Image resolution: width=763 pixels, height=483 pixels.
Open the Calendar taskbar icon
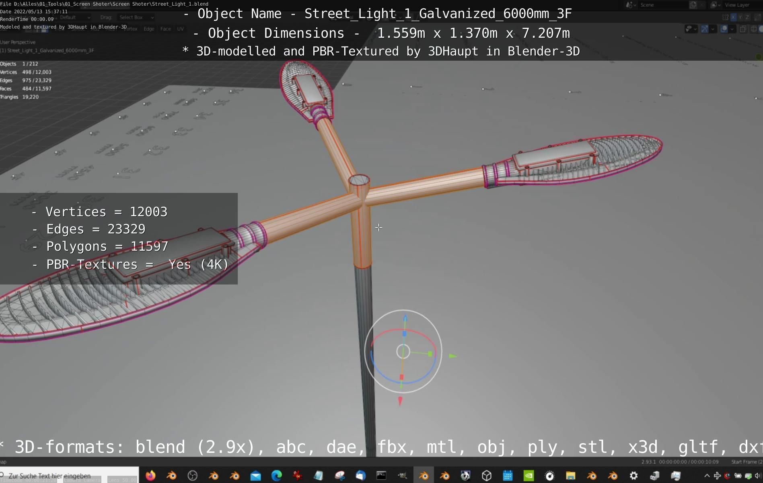click(508, 476)
